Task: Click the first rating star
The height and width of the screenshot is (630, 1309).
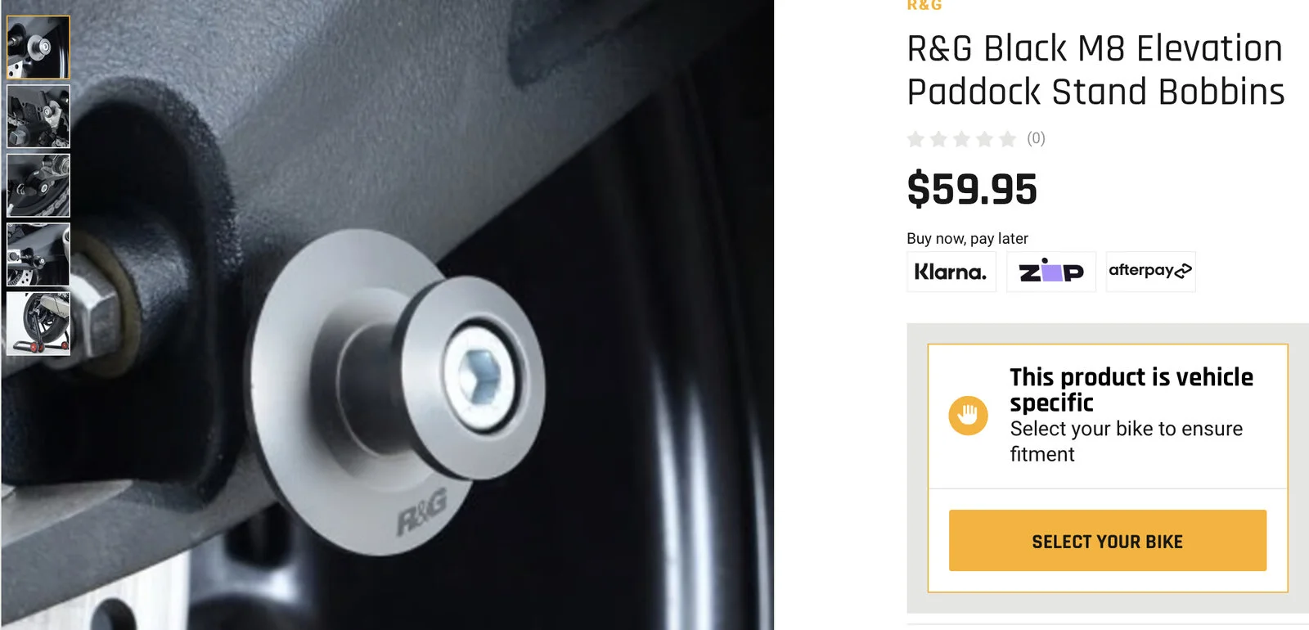Action: [916, 139]
